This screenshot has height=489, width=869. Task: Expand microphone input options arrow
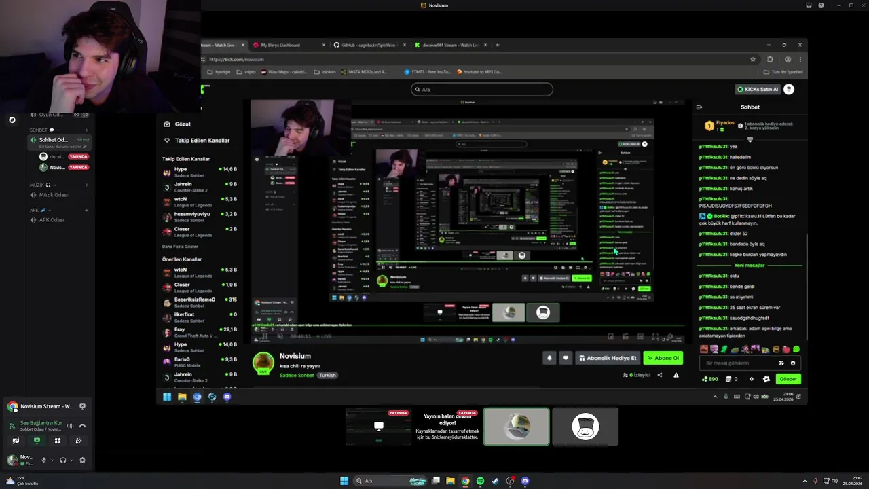[52, 460]
